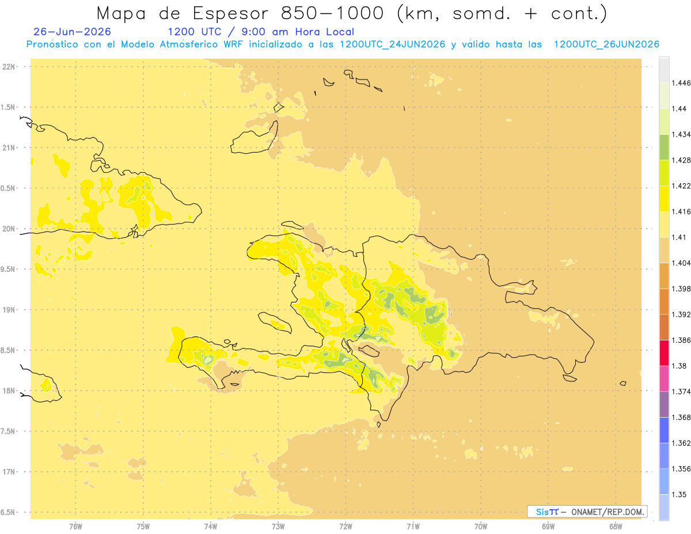Click the "1.392" colorbar value

pos(681,315)
